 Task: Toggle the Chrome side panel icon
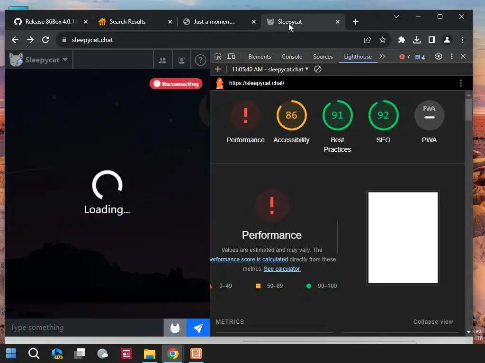point(432,40)
